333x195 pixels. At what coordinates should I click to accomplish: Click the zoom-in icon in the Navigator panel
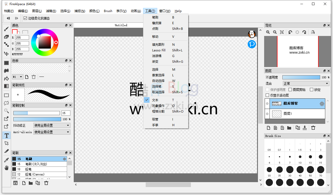(x=268, y=32)
